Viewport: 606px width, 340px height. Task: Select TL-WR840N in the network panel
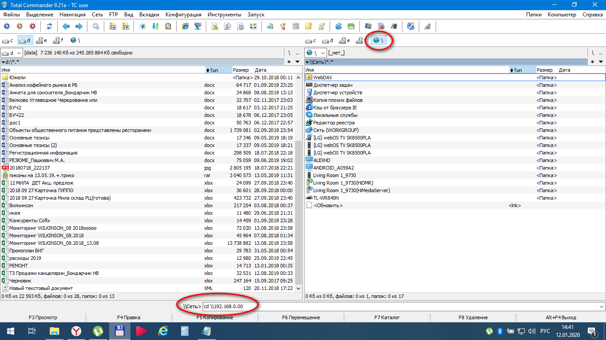(x=455, y=198)
